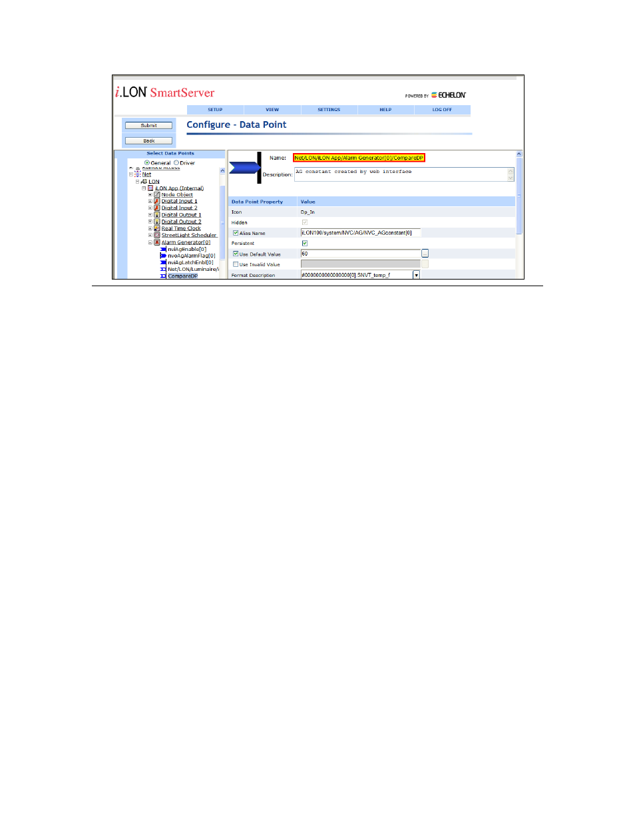Click the nviAgEnable[0] data point icon

163,249
